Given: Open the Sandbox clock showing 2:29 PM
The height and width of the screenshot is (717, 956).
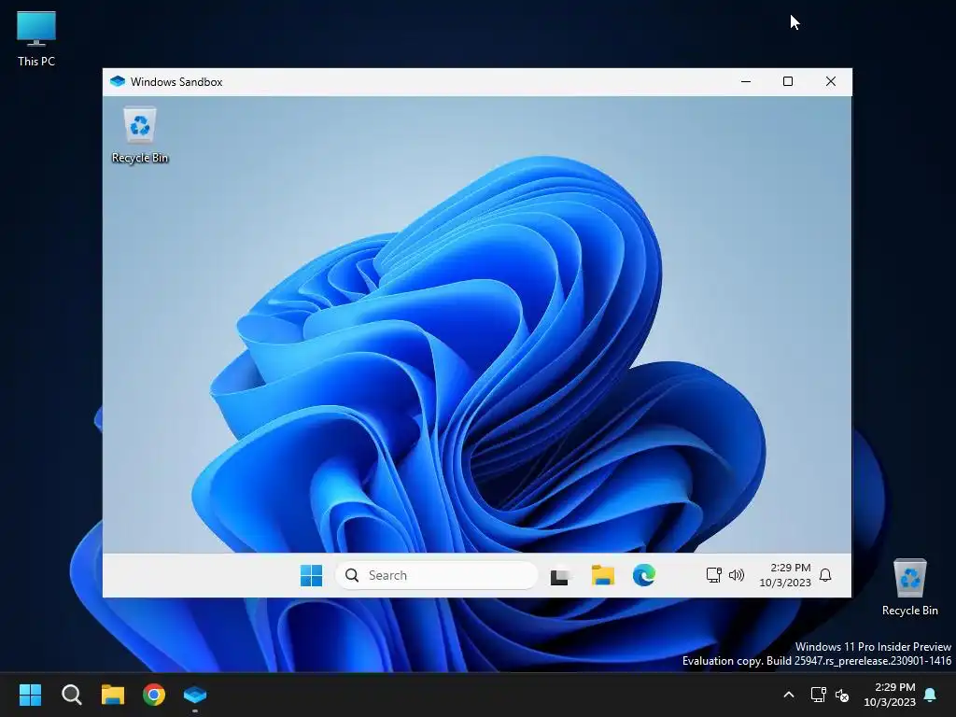Looking at the screenshot, I should pyautogui.click(x=784, y=575).
